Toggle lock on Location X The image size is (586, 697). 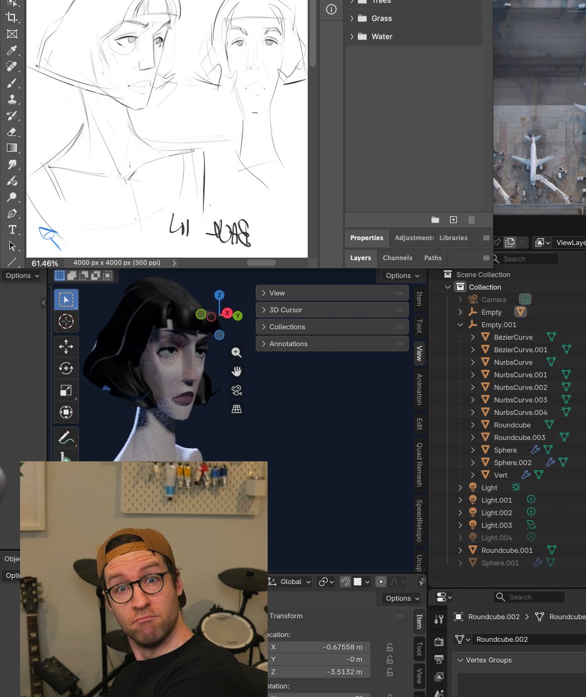coord(389,647)
